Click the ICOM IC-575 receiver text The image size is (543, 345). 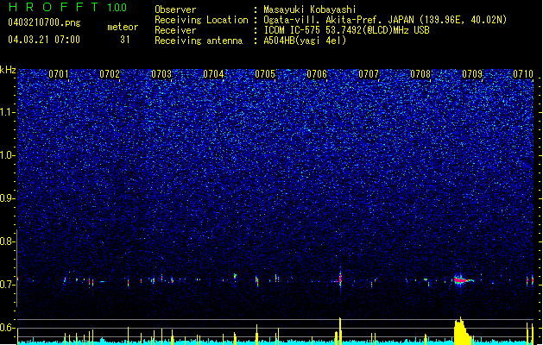pos(346,30)
